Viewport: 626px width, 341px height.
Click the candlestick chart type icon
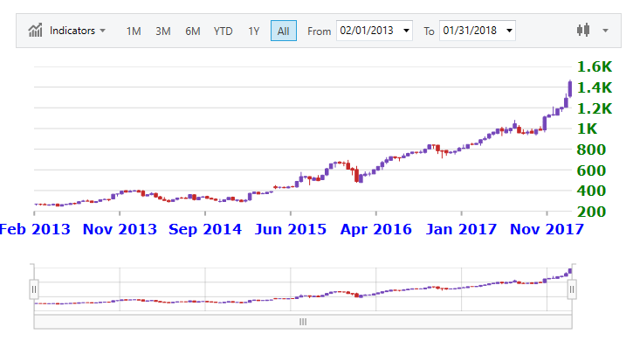pos(583,30)
